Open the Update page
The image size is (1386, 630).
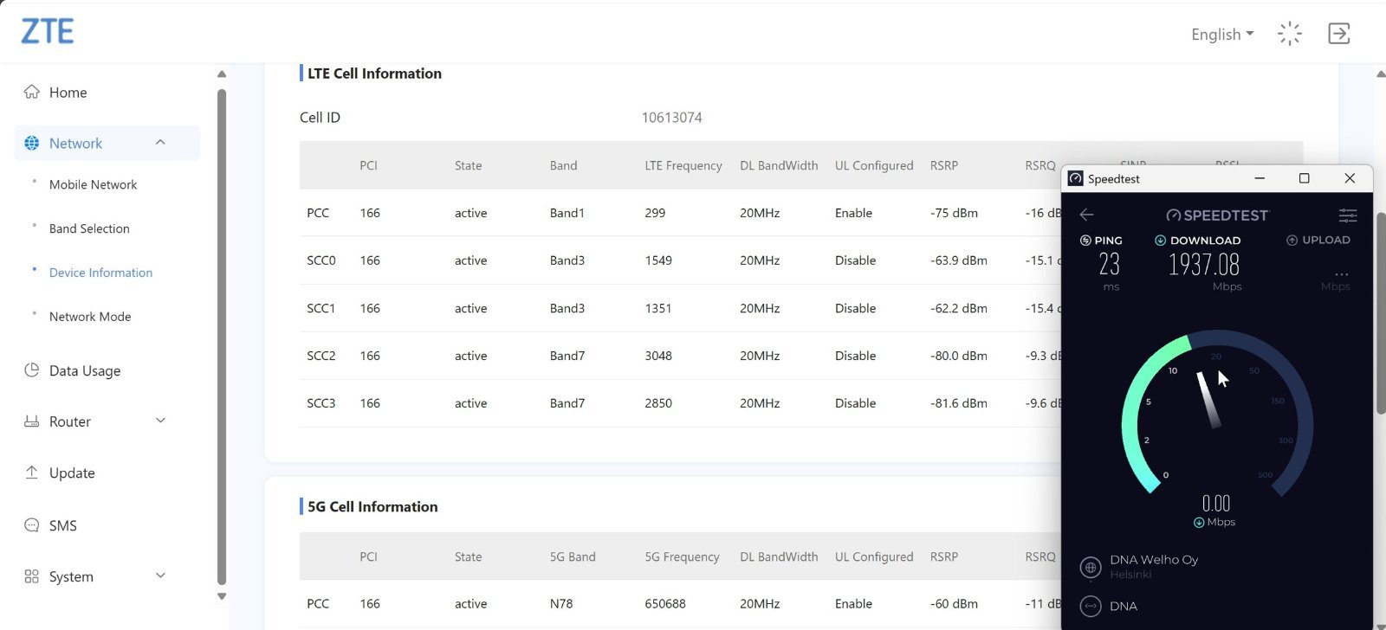click(x=72, y=472)
